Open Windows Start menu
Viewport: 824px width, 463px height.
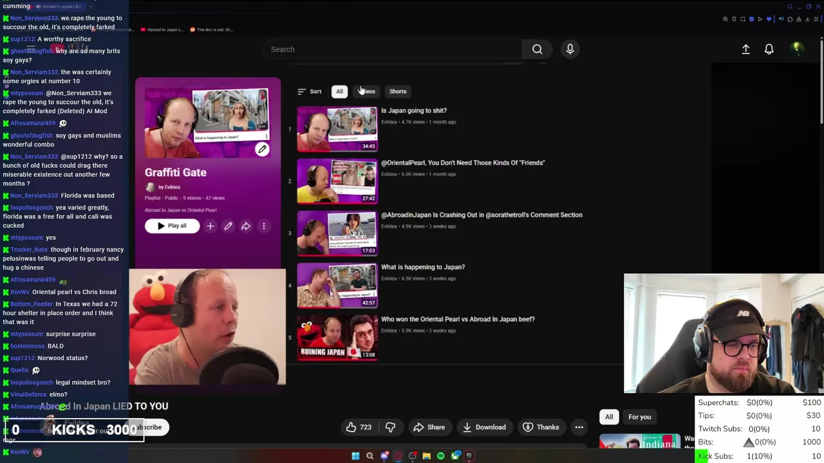tap(355, 456)
